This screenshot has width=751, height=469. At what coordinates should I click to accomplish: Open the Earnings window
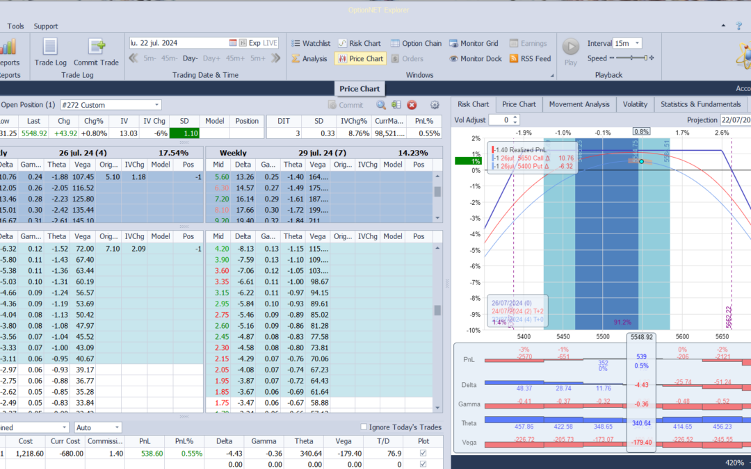528,43
